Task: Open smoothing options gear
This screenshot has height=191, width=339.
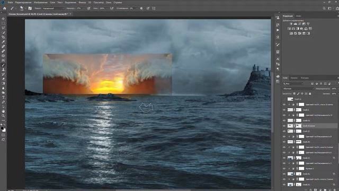Action: pyautogui.click(x=141, y=8)
